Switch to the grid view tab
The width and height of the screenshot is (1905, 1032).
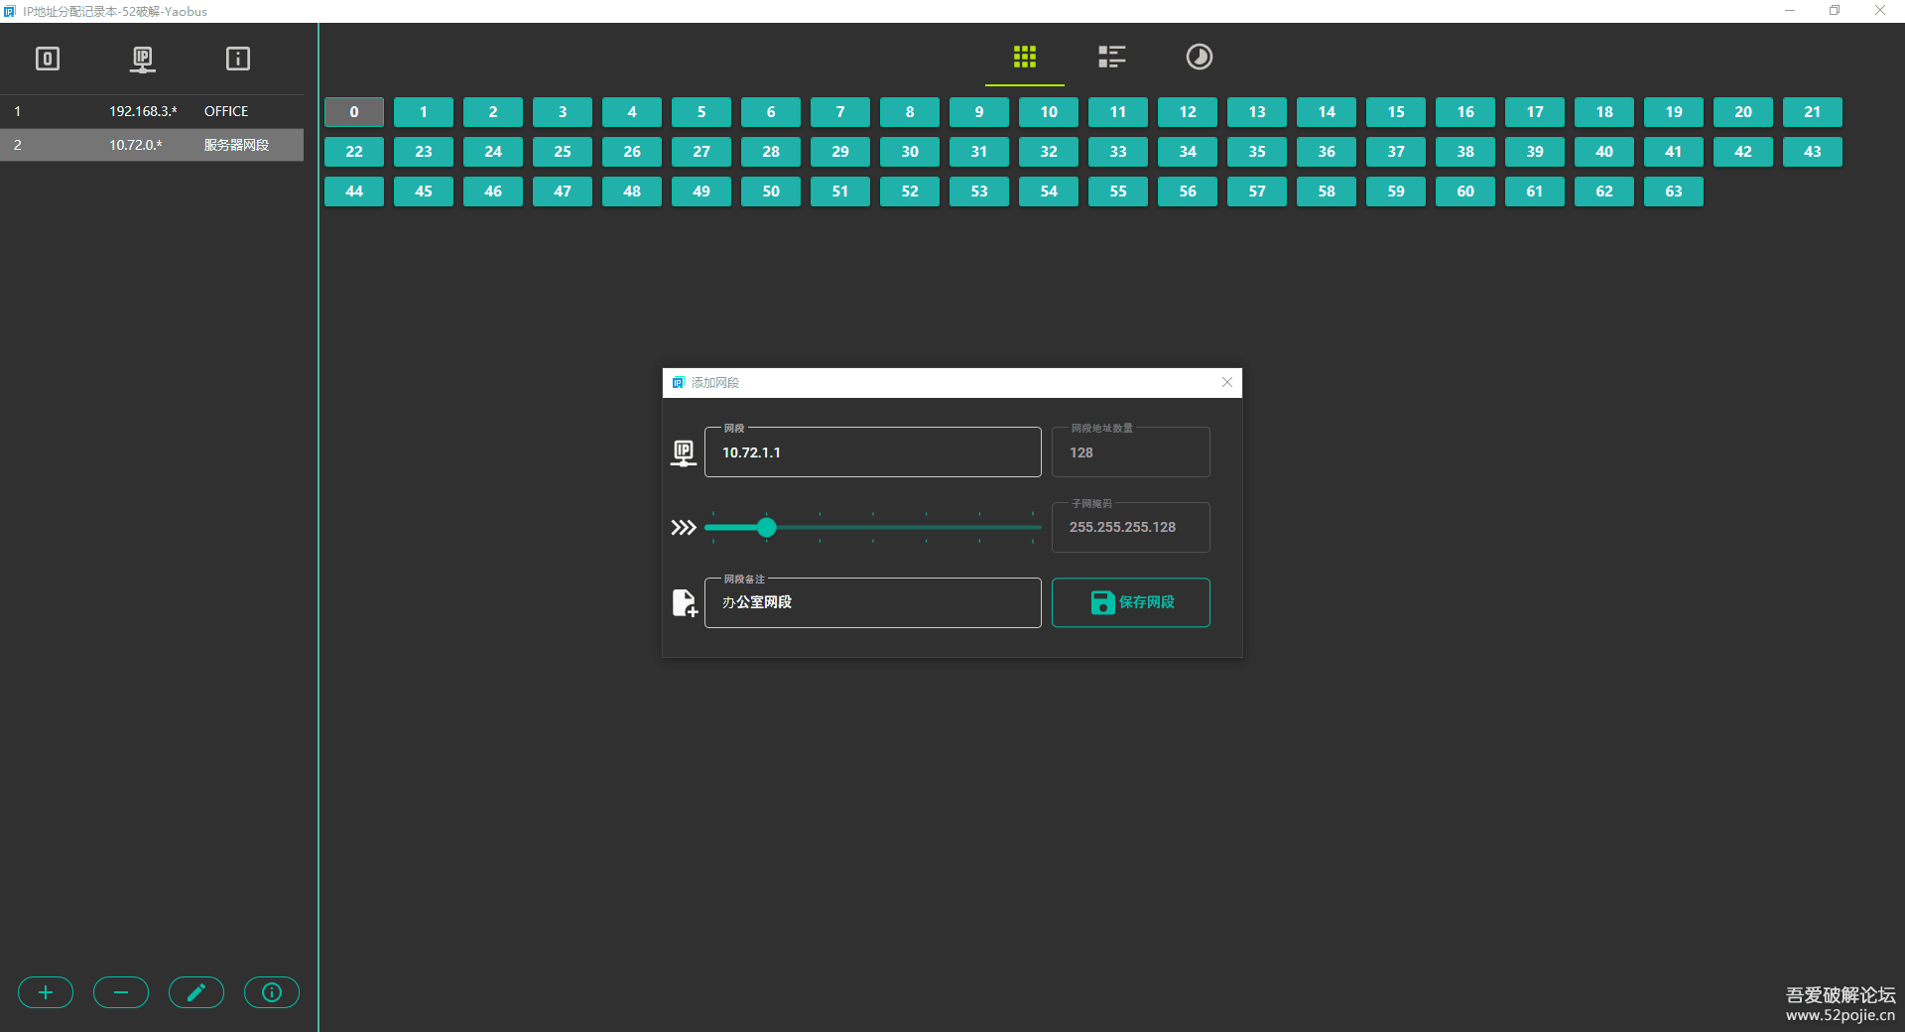pyautogui.click(x=1024, y=57)
